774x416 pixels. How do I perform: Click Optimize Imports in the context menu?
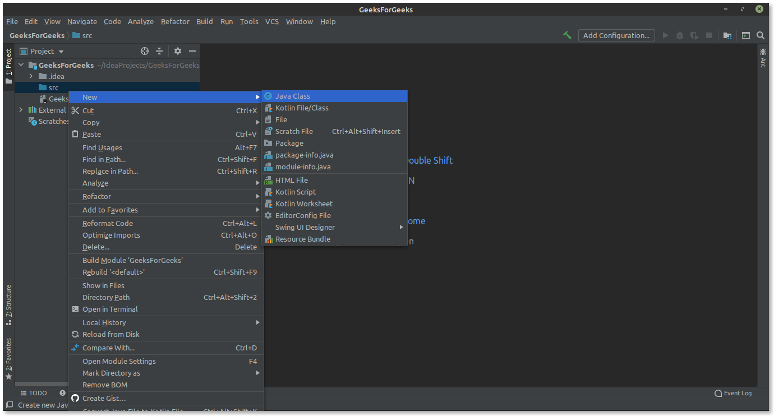point(166,235)
